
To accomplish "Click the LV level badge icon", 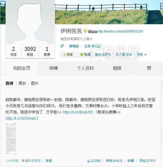I will 93,32.
